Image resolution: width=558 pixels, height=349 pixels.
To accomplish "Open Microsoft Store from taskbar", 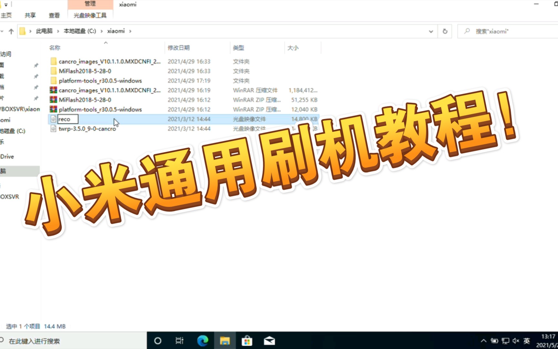I will tap(247, 341).
